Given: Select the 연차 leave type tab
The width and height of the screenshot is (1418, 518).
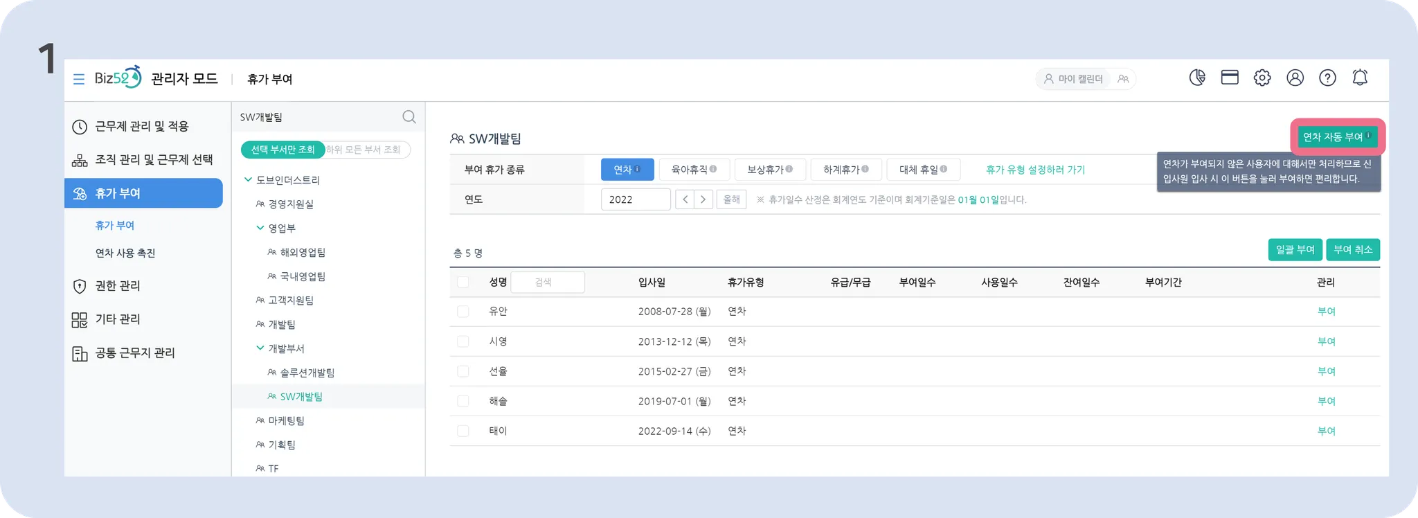Looking at the screenshot, I should tap(627, 169).
